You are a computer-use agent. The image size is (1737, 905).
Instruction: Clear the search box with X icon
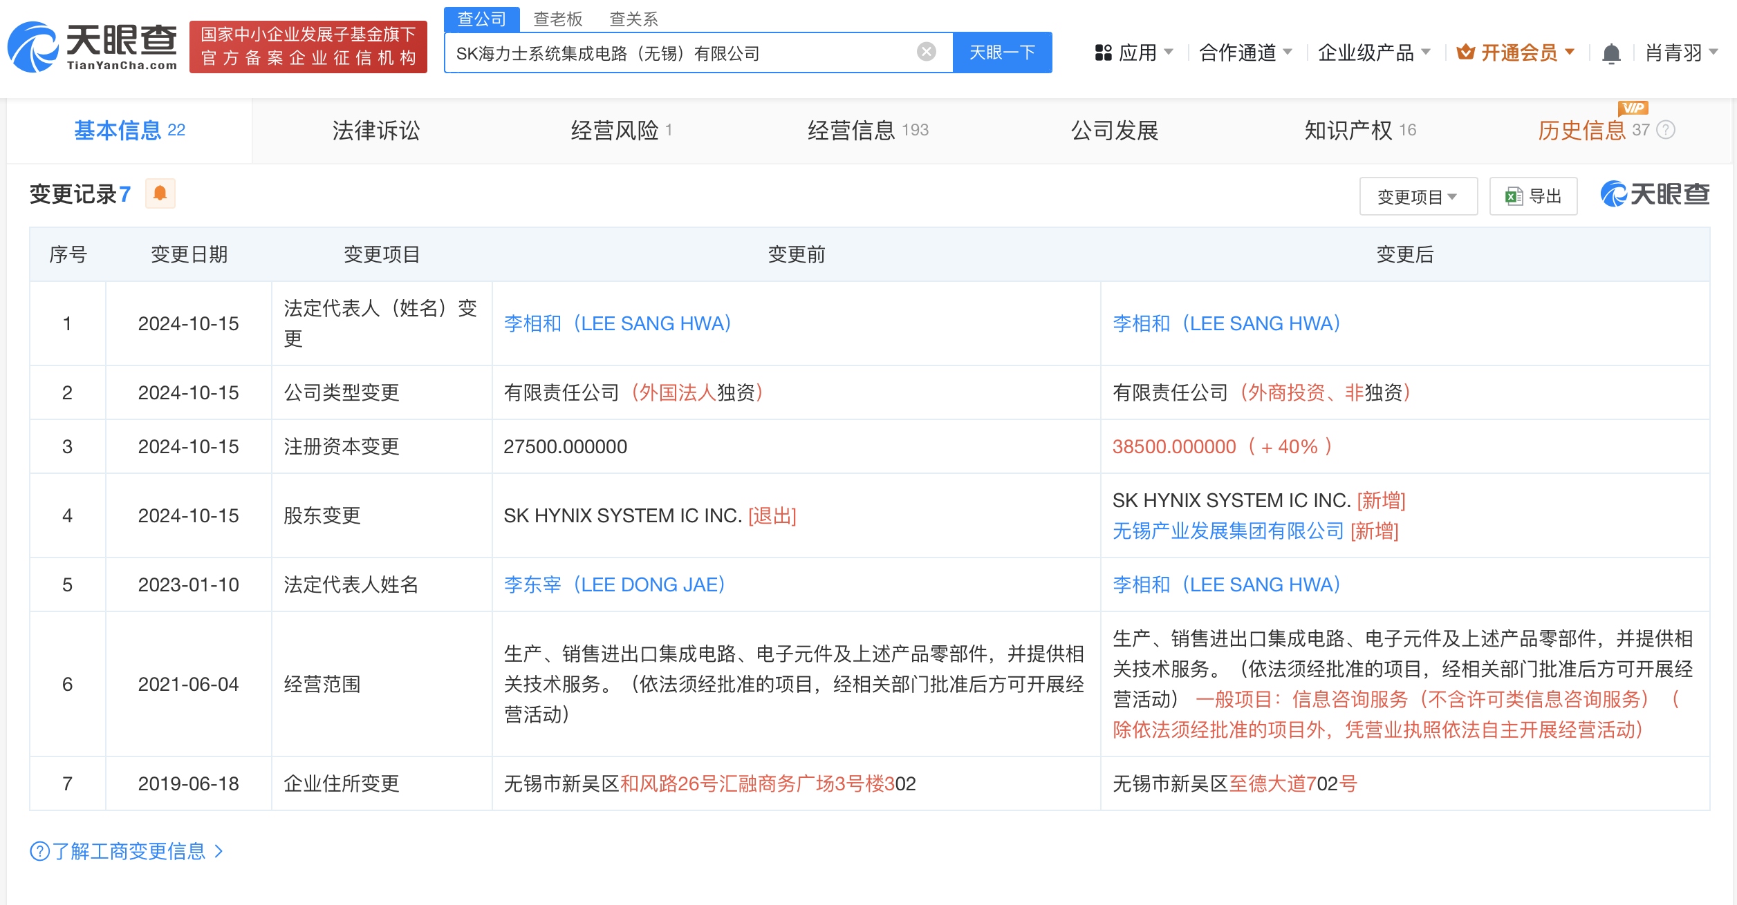tap(926, 52)
